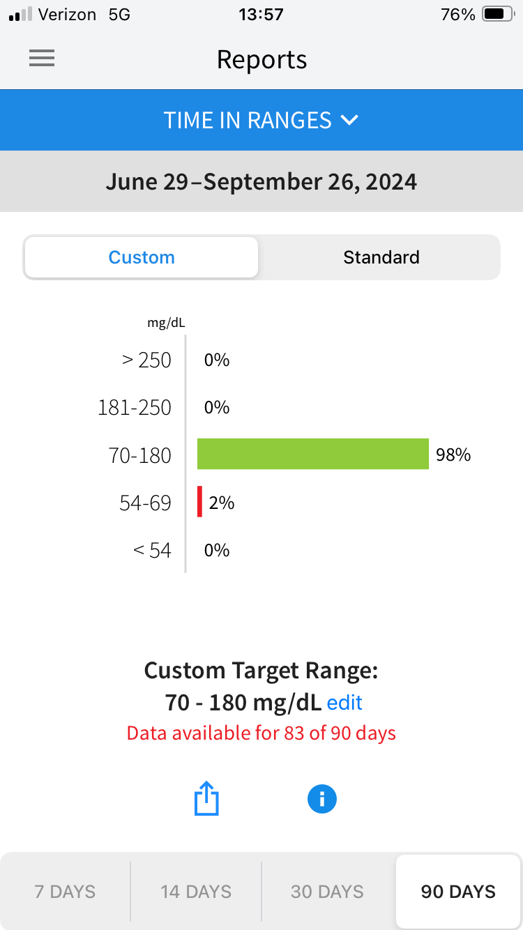Tap the battery icon in status bar
The image size is (523, 930).
tap(498, 15)
